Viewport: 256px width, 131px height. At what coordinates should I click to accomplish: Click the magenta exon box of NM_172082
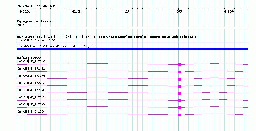click(x=179, y=101)
